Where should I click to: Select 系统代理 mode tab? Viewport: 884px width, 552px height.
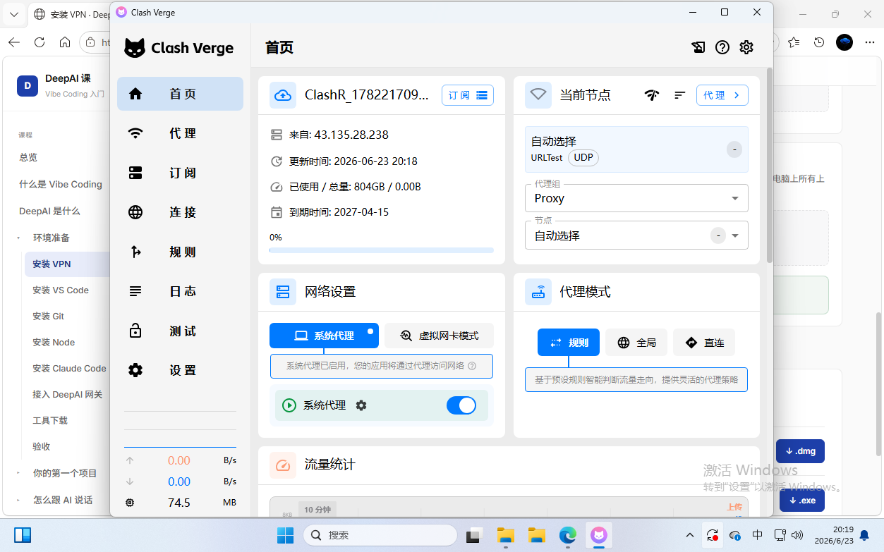tap(324, 336)
